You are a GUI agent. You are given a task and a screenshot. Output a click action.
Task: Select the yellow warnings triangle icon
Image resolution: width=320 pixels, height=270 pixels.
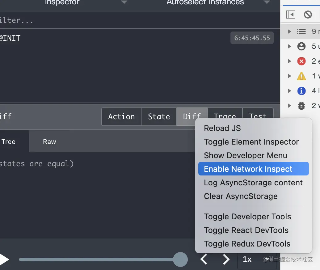[x=301, y=76]
